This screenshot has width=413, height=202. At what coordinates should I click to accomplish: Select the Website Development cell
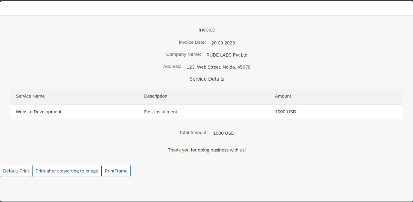tap(39, 112)
